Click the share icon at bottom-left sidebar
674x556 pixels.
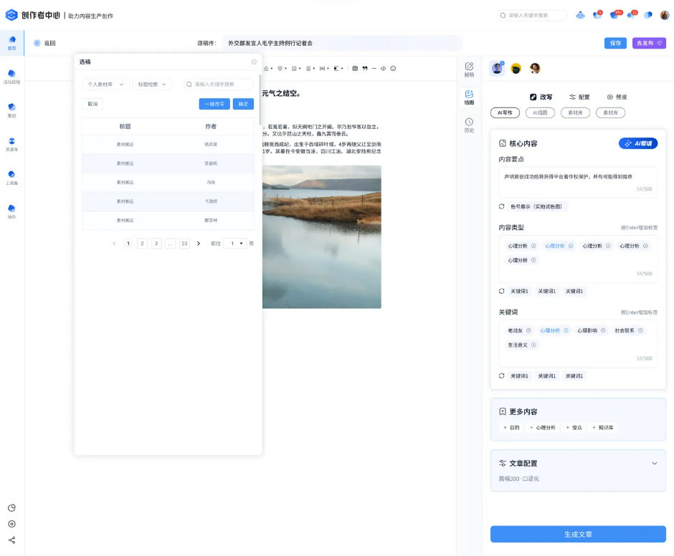(11, 540)
